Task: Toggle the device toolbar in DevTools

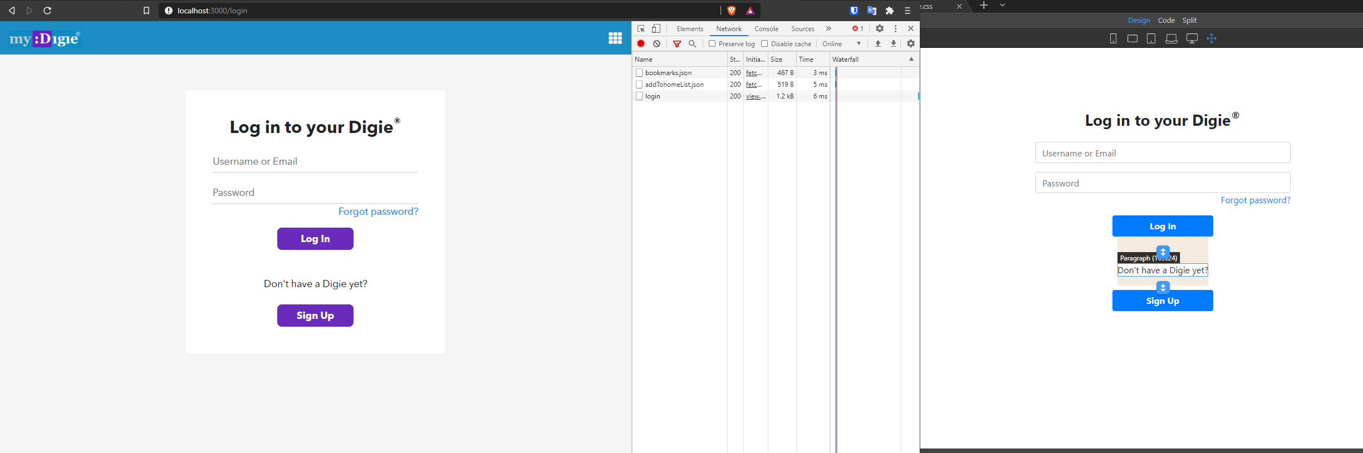Action: [656, 28]
